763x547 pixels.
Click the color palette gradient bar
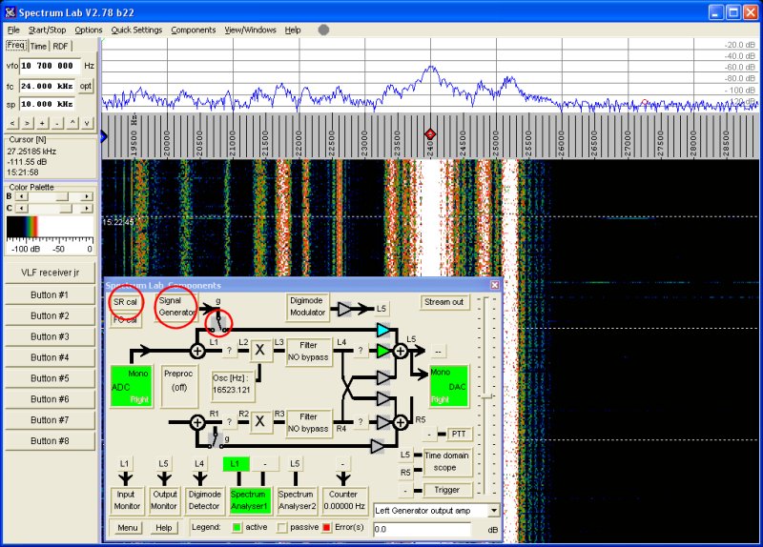pos(51,227)
